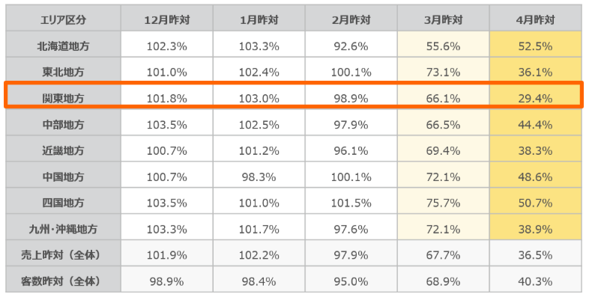The height and width of the screenshot is (297, 589).
Task: Select the 四国地方 row label
Action: pyautogui.click(x=63, y=201)
